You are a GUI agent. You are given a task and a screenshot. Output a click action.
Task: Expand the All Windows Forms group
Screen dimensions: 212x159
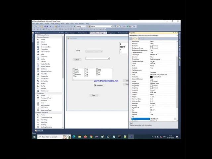tap(36, 35)
